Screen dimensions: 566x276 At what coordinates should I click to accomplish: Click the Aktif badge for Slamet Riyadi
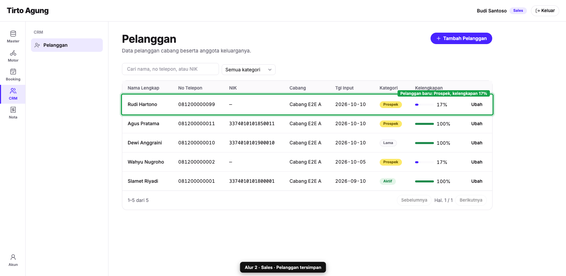(387, 181)
